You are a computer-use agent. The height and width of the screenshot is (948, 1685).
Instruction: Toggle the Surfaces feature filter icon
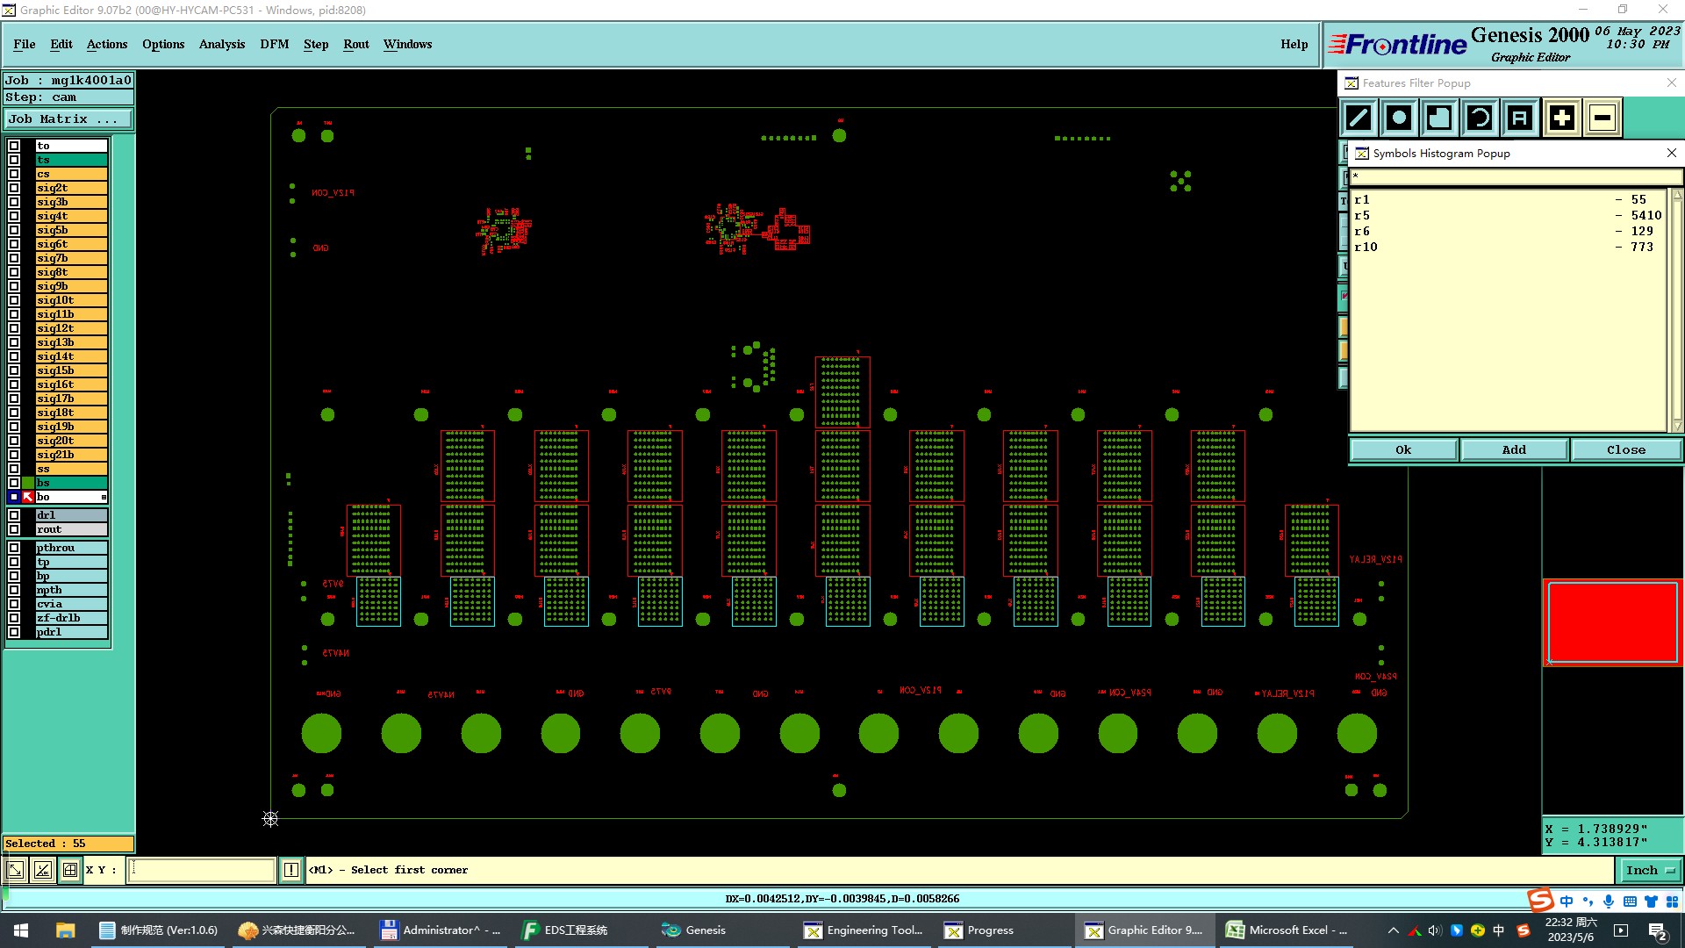click(x=1439, y=118)
